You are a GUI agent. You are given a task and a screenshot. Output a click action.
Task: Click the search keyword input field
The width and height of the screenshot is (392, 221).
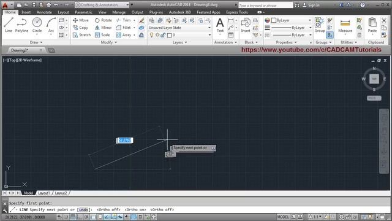pyautogui.click(x=265, y=5)
